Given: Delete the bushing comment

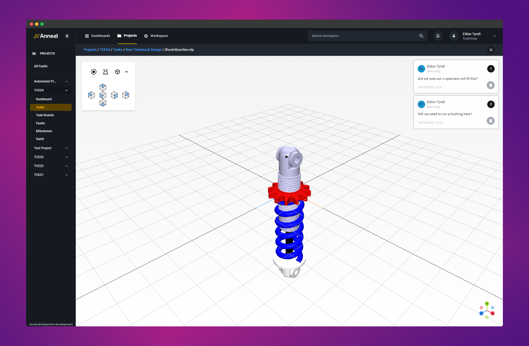Looking at the screenshot, I should (491, 121).
